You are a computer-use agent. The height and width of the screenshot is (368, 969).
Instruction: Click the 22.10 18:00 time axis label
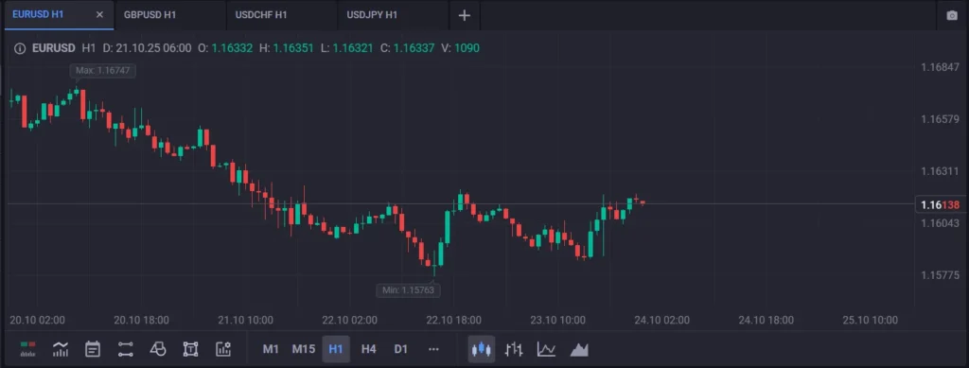(454, 321)
